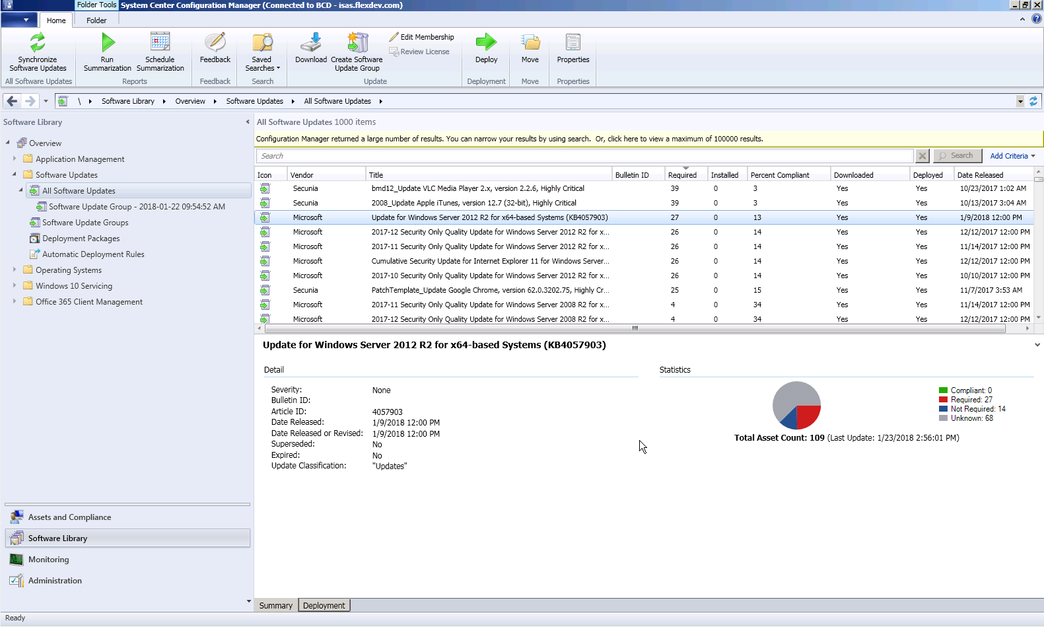Download the selected software update
The width and height of the screenshot is (1044, 627).
click(311, 44)
